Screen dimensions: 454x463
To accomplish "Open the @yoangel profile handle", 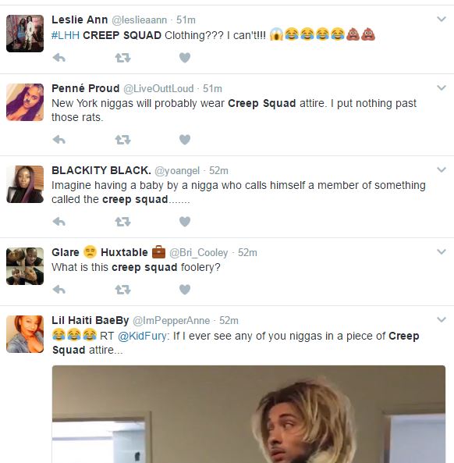I will tap(177, 171).
